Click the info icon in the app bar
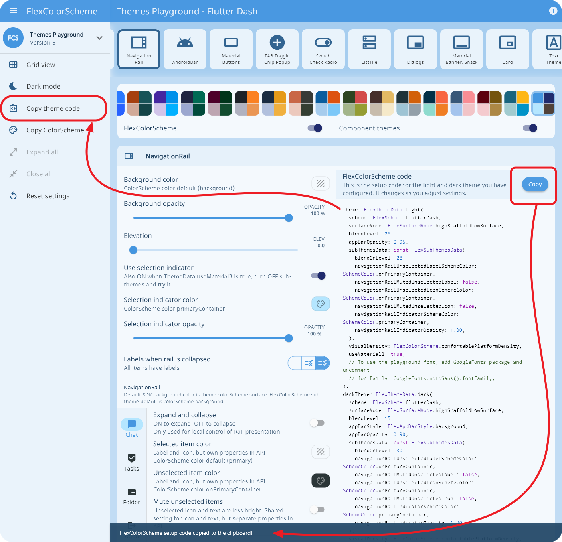 point(553,11)
